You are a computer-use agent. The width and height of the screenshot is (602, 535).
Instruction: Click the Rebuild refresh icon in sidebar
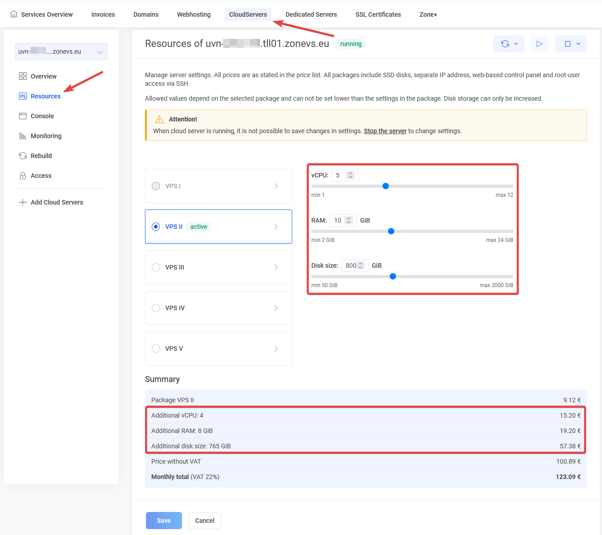point(23,156)
